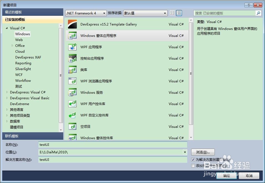Select the Workflow tree item
The height and width of the screenshot is (183, 265).
pyautogui.click(x=23, y=80)
